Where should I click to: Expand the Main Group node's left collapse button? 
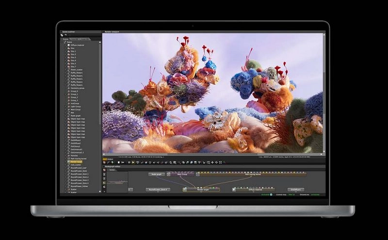coord(169,174)
